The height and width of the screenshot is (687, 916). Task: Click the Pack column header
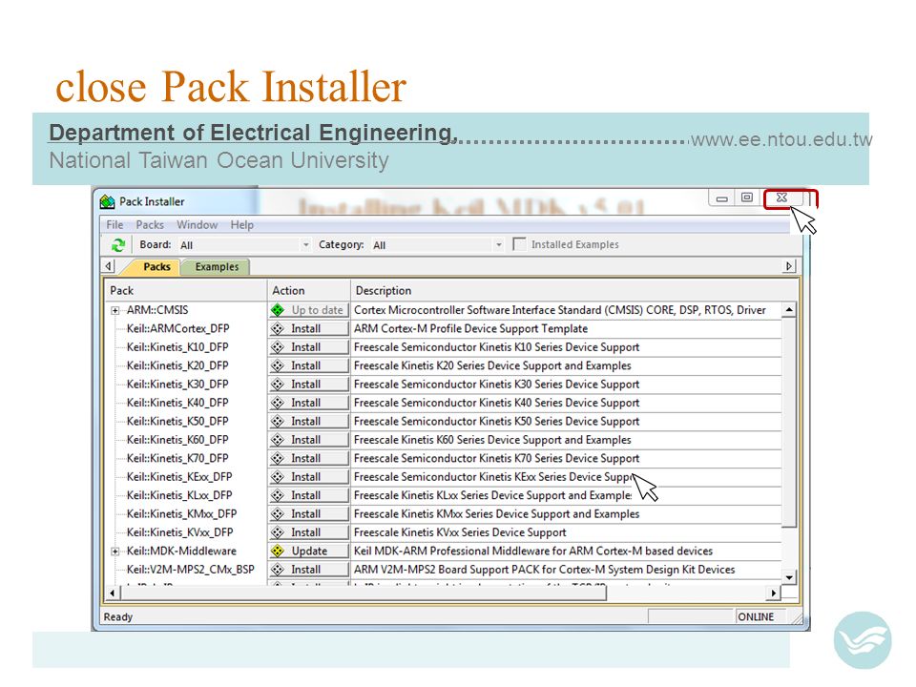(x=186, y=290)
